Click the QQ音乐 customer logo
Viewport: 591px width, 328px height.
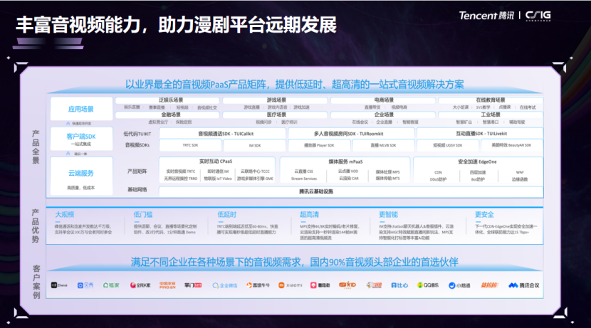tap(428, 285)
